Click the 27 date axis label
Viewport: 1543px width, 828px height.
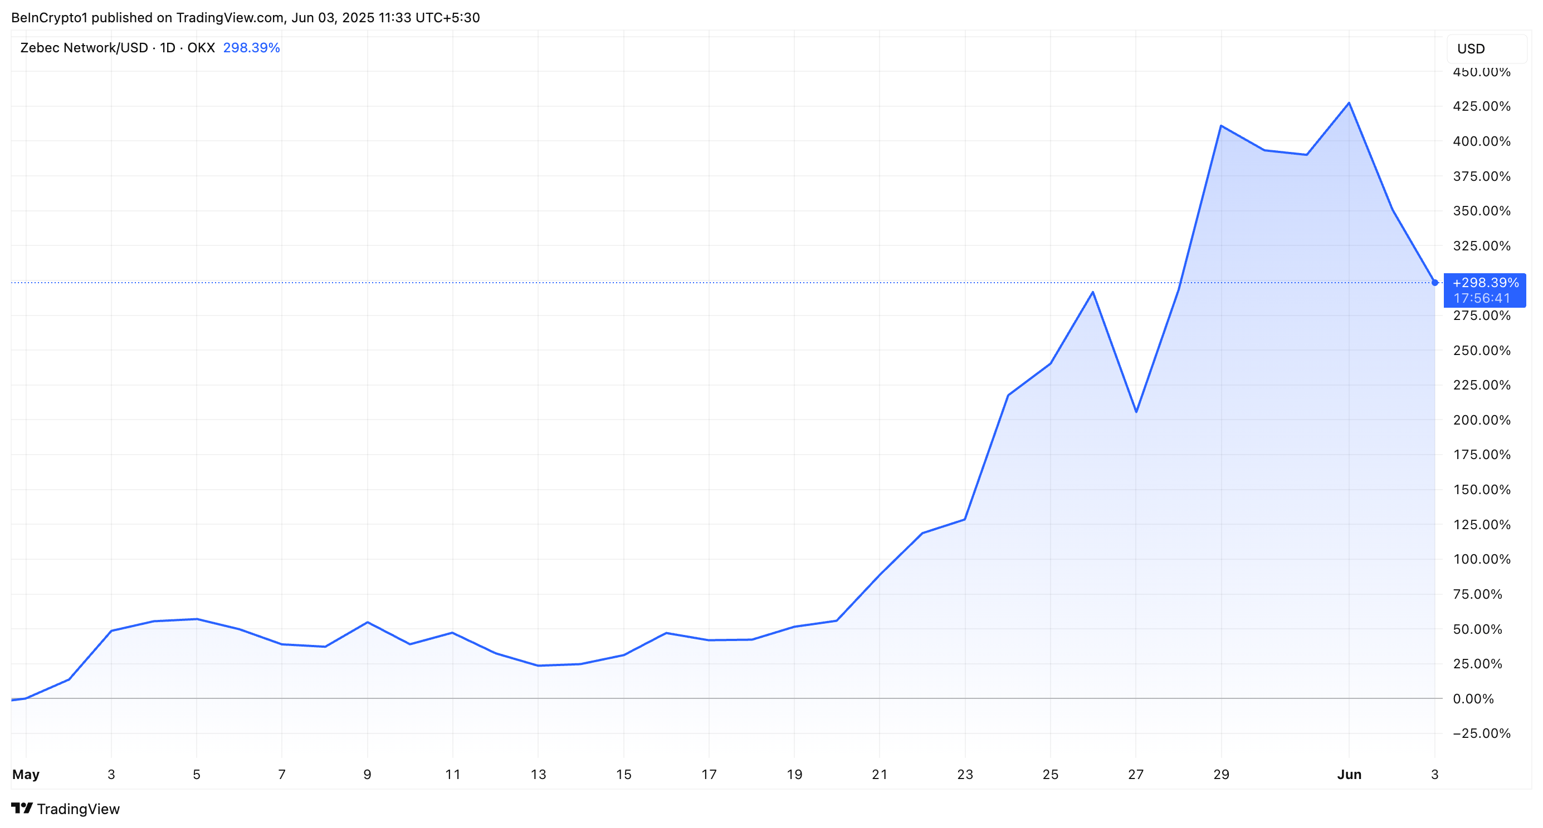click(1136, 774)
